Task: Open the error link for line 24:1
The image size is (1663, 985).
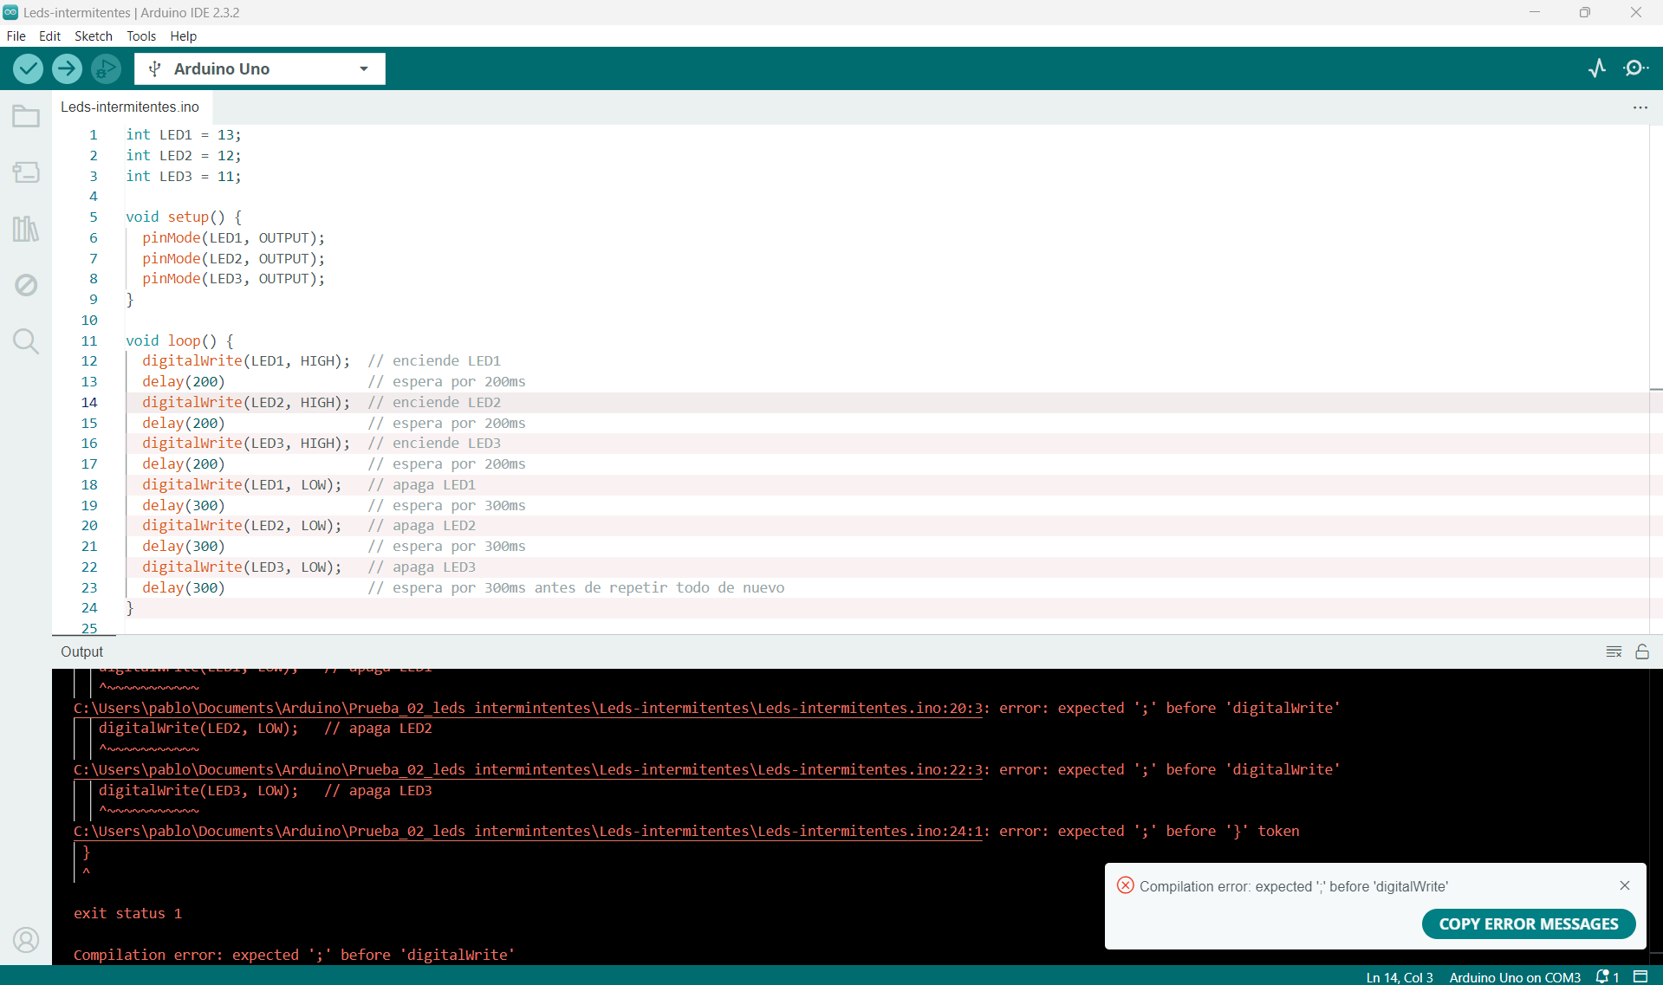Action: click(528, 831)
